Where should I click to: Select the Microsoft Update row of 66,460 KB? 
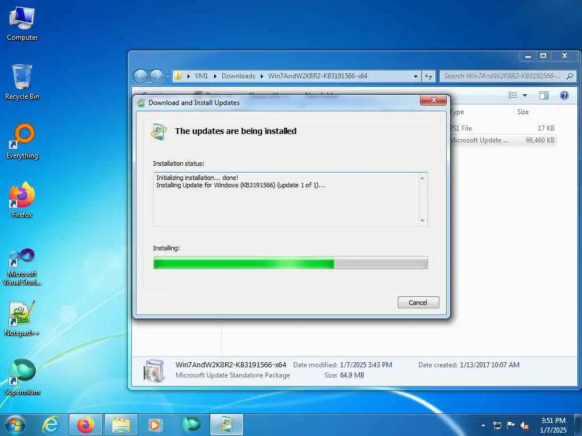[503, 140]
